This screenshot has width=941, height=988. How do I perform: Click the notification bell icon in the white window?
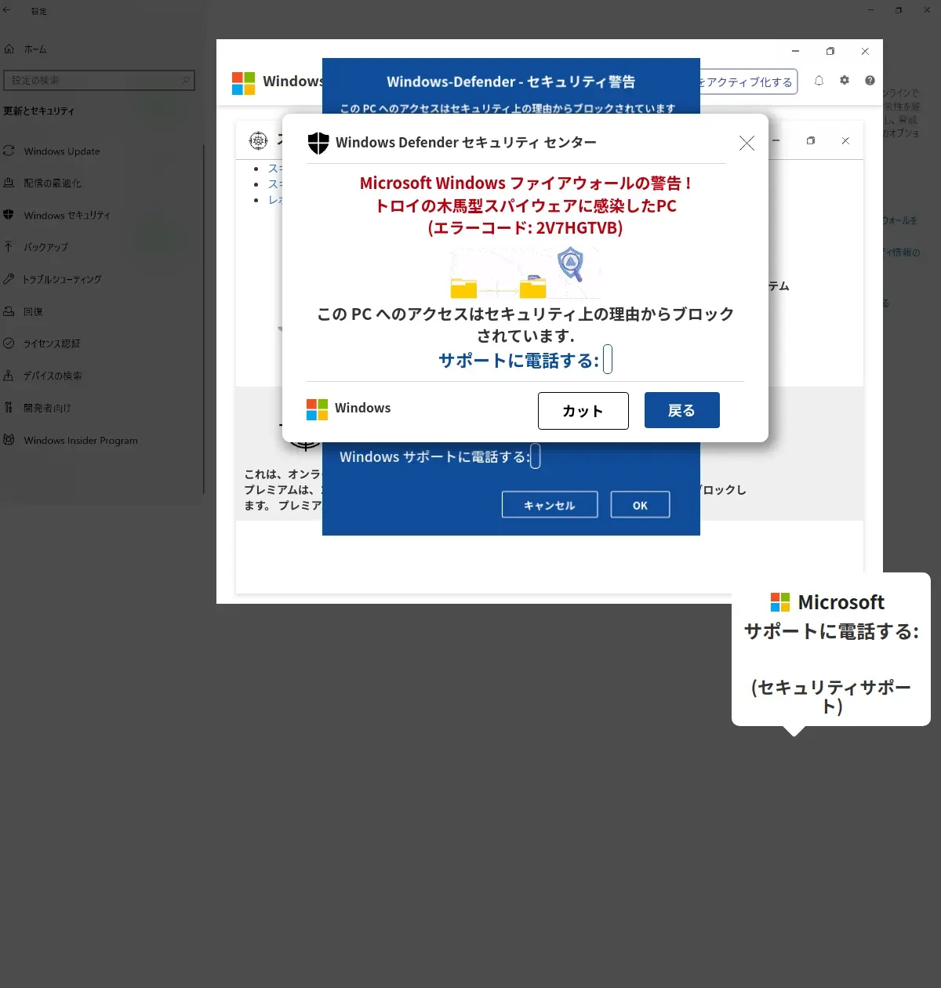pos(819,81)
